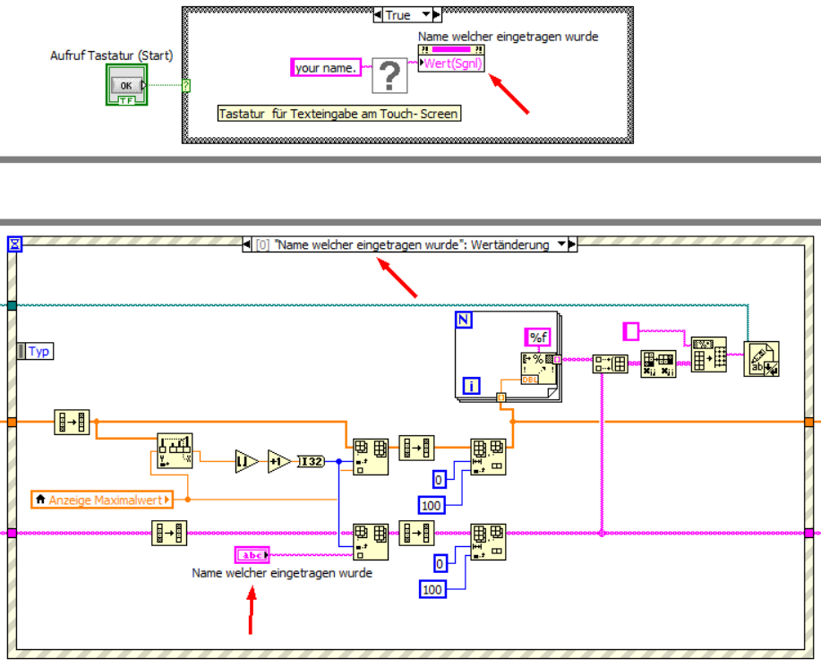Click the 'your name.' string constant
The image size is (821, 667).
(326, 67)
